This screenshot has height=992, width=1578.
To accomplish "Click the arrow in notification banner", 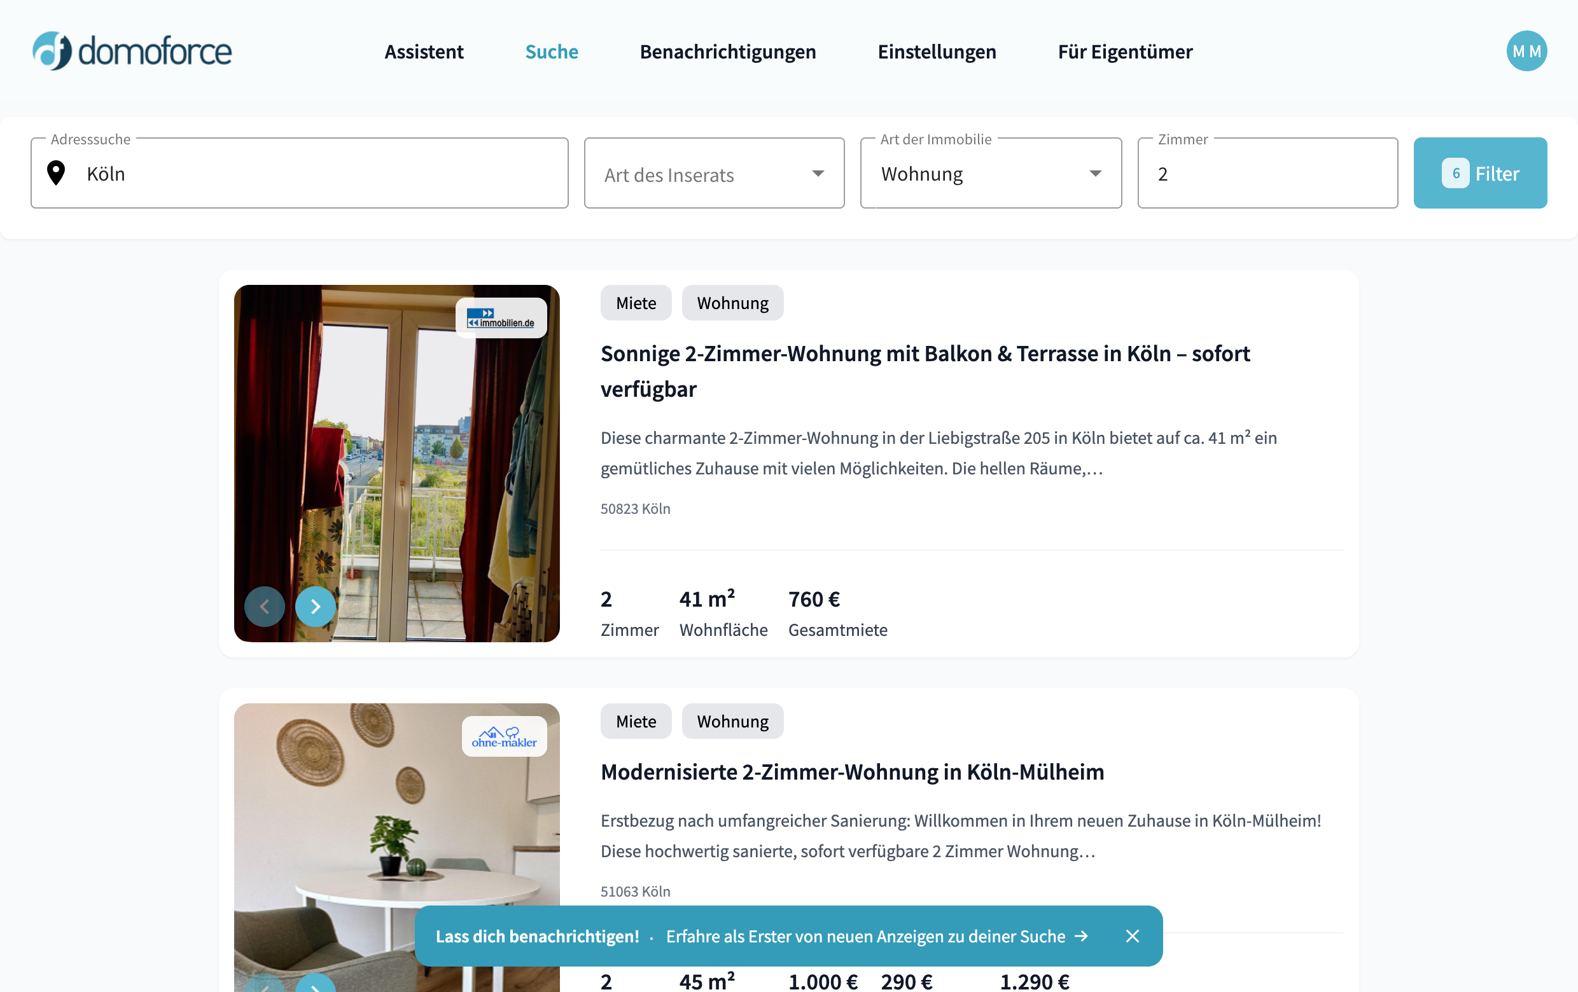I will (x=1081, y=936).
